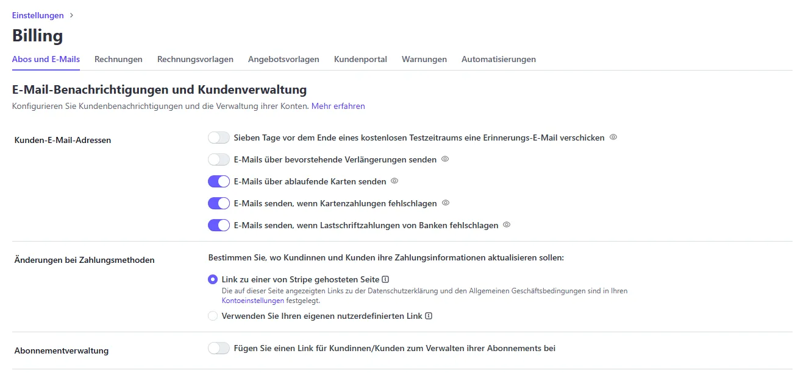This screenshot has height=373, width=795.
Task: Preview the failed card payment email
Action: coord(446,203)
